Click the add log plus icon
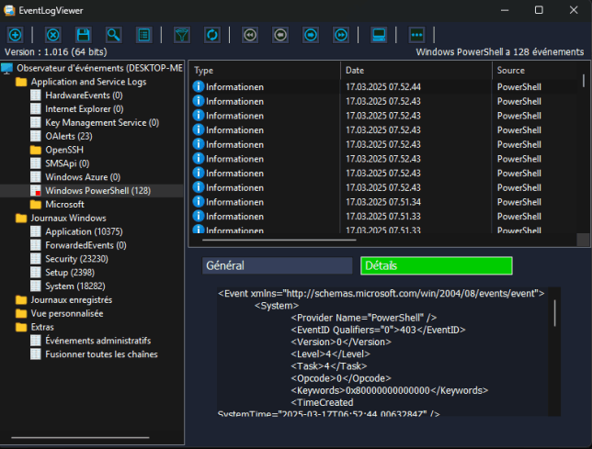This screenshot has width=592, height=449. point(15,35)
